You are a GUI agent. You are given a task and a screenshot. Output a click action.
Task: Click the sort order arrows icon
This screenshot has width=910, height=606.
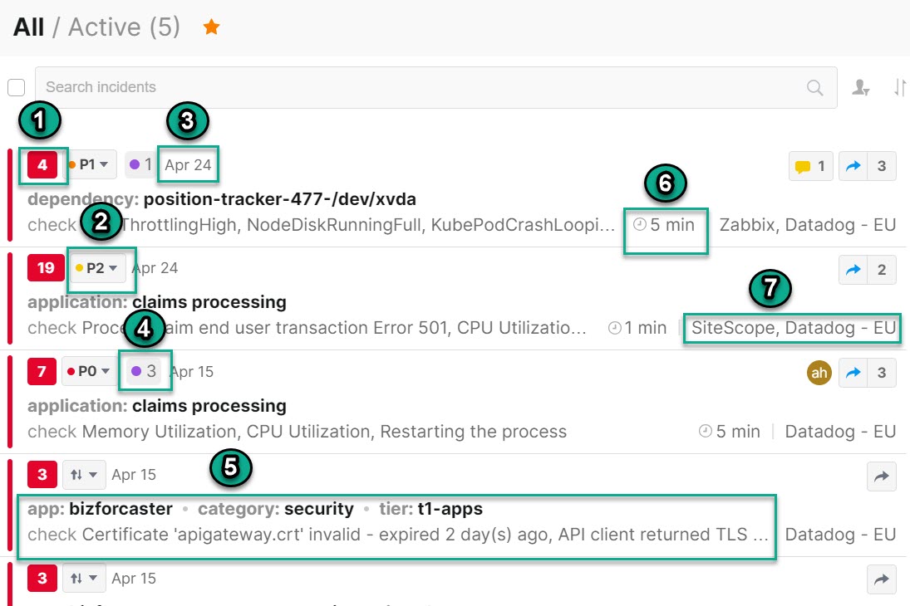[x=900, y=87]
